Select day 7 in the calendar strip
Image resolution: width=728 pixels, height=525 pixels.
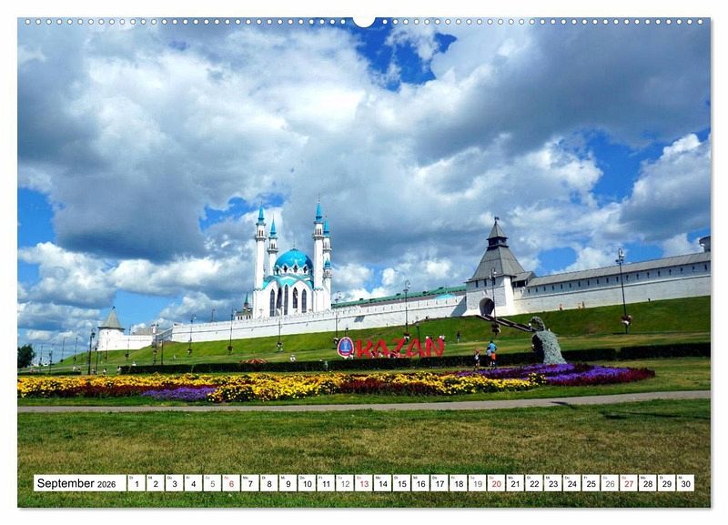click(250, 483)
